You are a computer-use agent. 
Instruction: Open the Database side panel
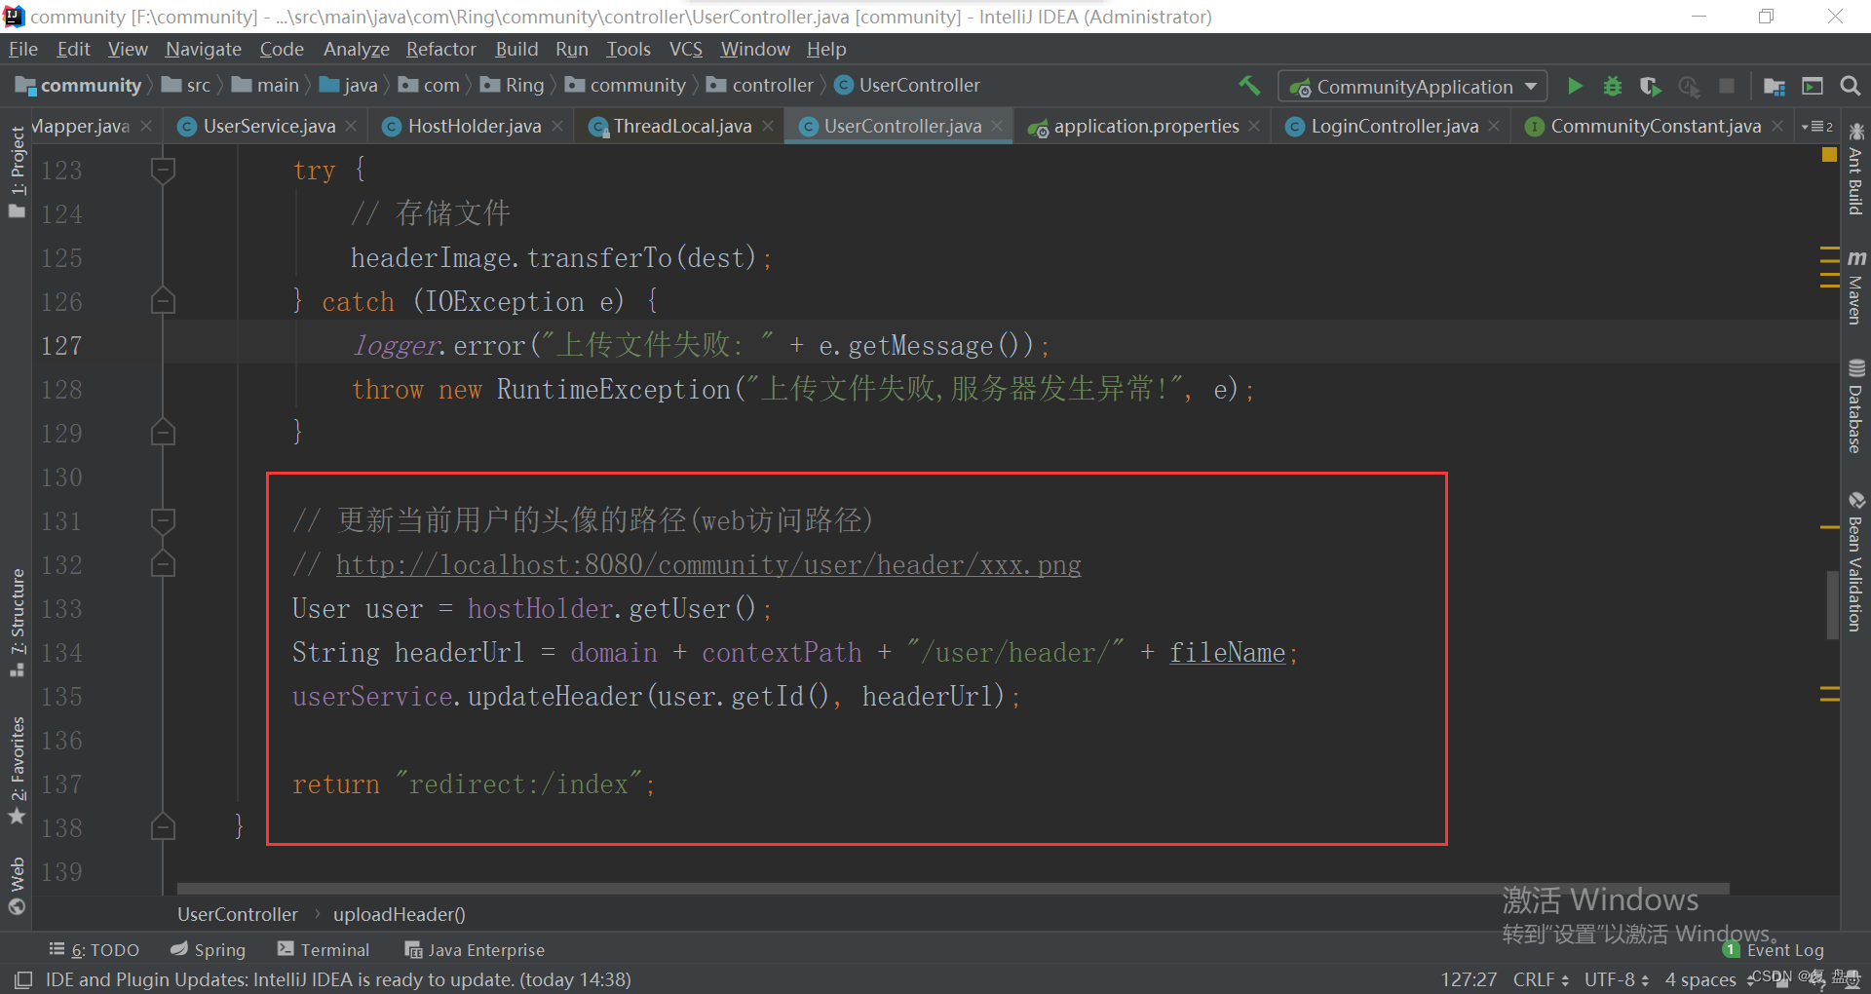point(1855,406)
